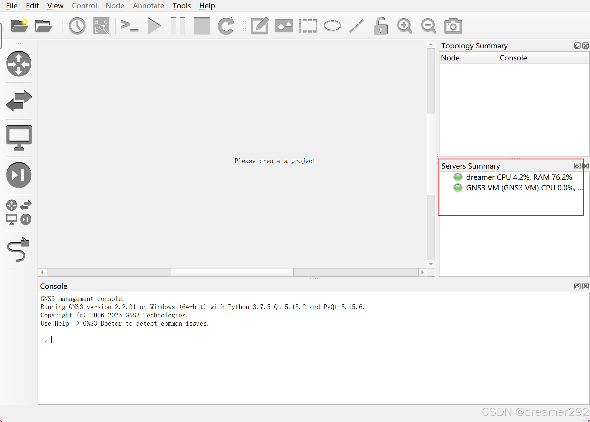Open the Tools menu
This screenshot has width=590, height=422.
pyautogui.click(x=182, y=6)
